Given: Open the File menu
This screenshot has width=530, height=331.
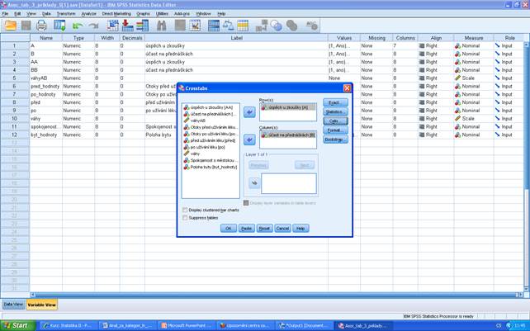Looking at the screenshot, I should 5,14.
